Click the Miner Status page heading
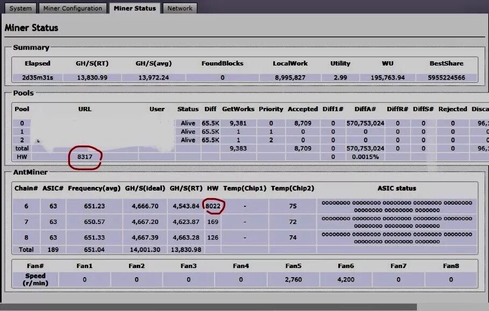The image size is (489, 311). coord(31,28)
